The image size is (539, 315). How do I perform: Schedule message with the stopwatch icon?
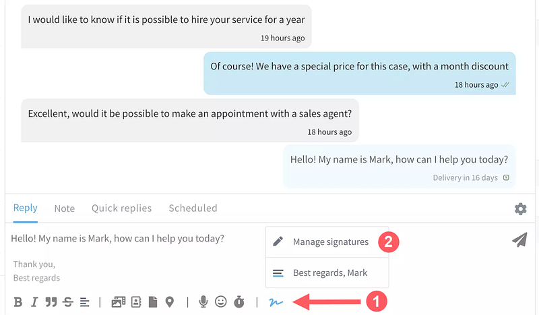[x=239, y=302]
